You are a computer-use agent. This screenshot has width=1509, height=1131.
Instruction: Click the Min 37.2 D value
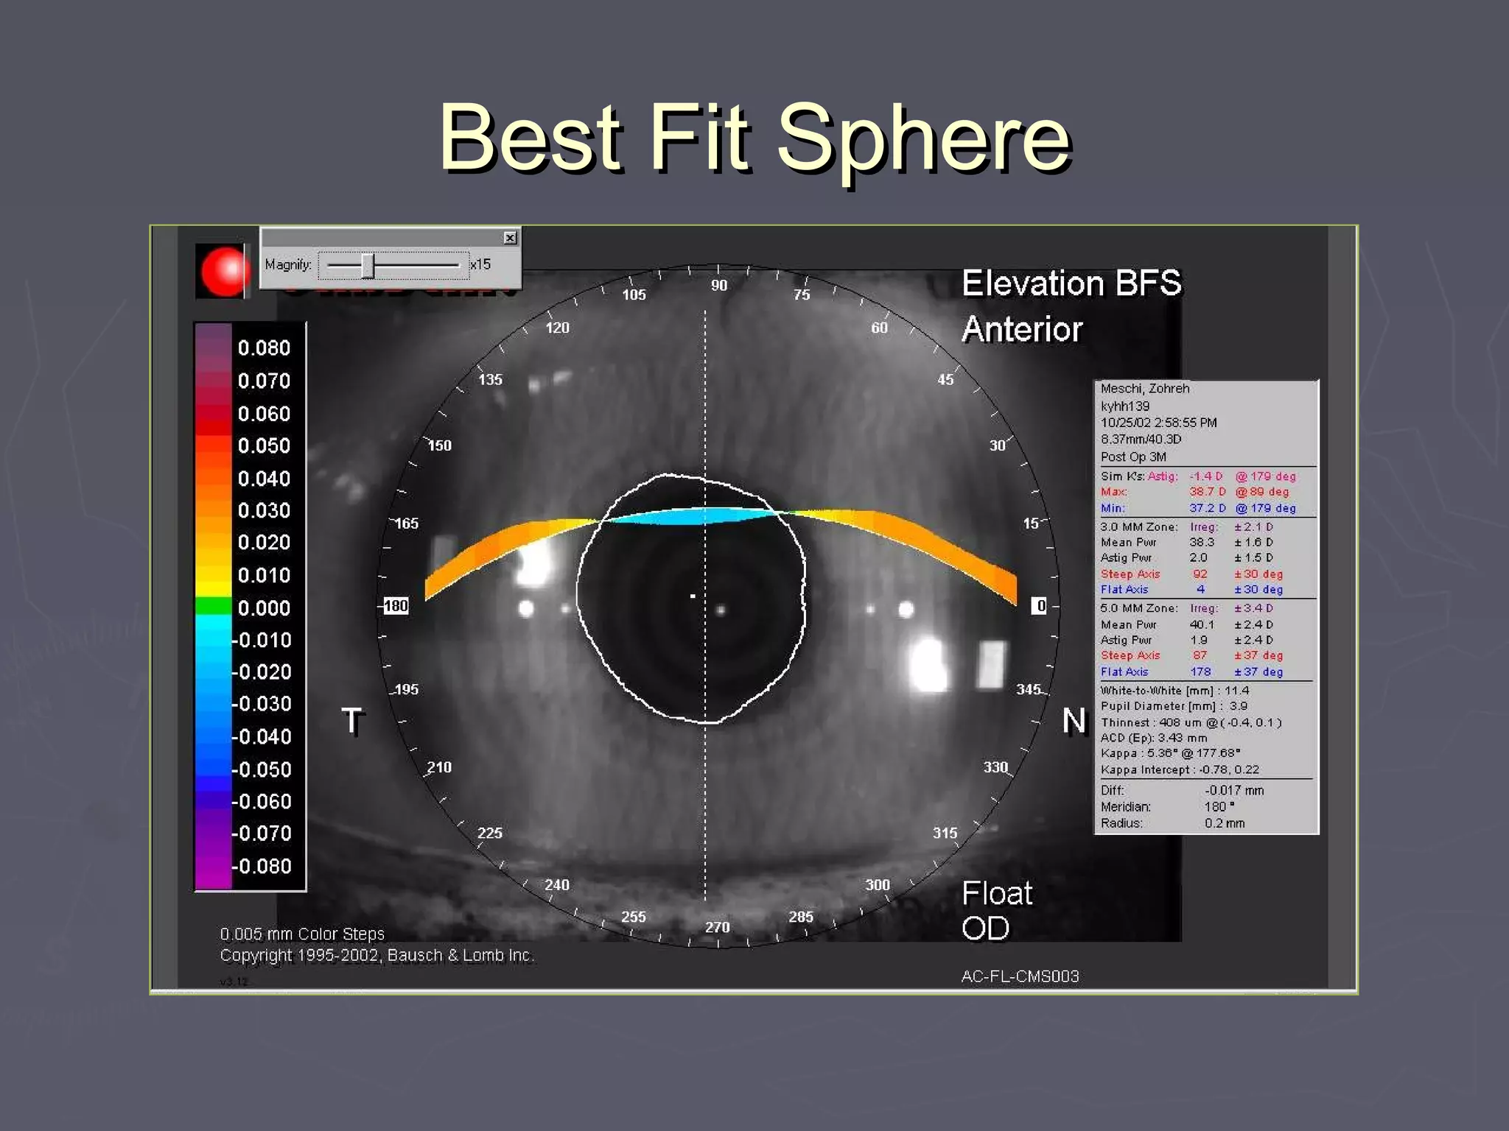tap(1208, 508)
